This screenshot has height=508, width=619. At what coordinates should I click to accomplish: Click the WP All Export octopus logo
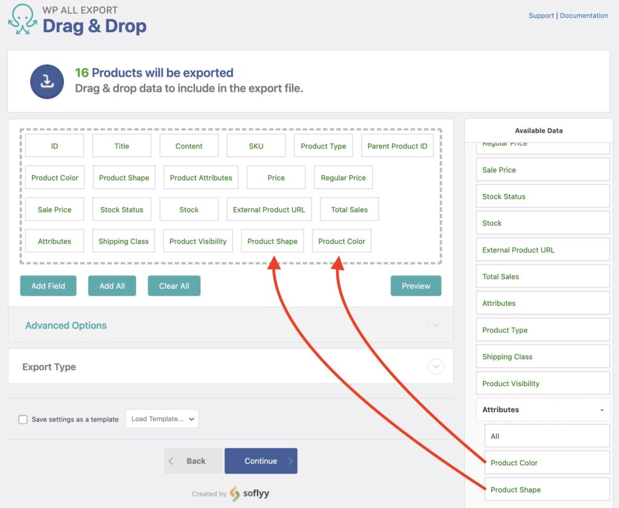click(x=22, y=19)
